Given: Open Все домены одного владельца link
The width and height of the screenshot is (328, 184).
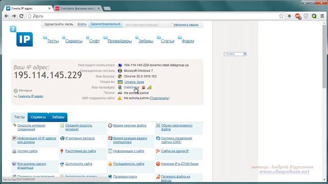Looking at the screenshot, I should point(32,166).
